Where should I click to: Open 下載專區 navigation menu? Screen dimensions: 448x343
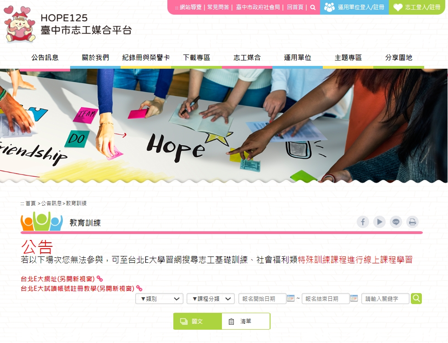[x=197, y=58]
